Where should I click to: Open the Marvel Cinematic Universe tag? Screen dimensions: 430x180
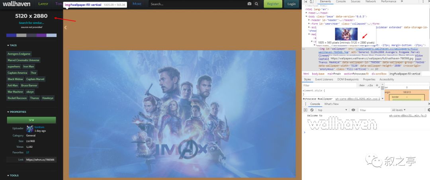coord(23,60)
